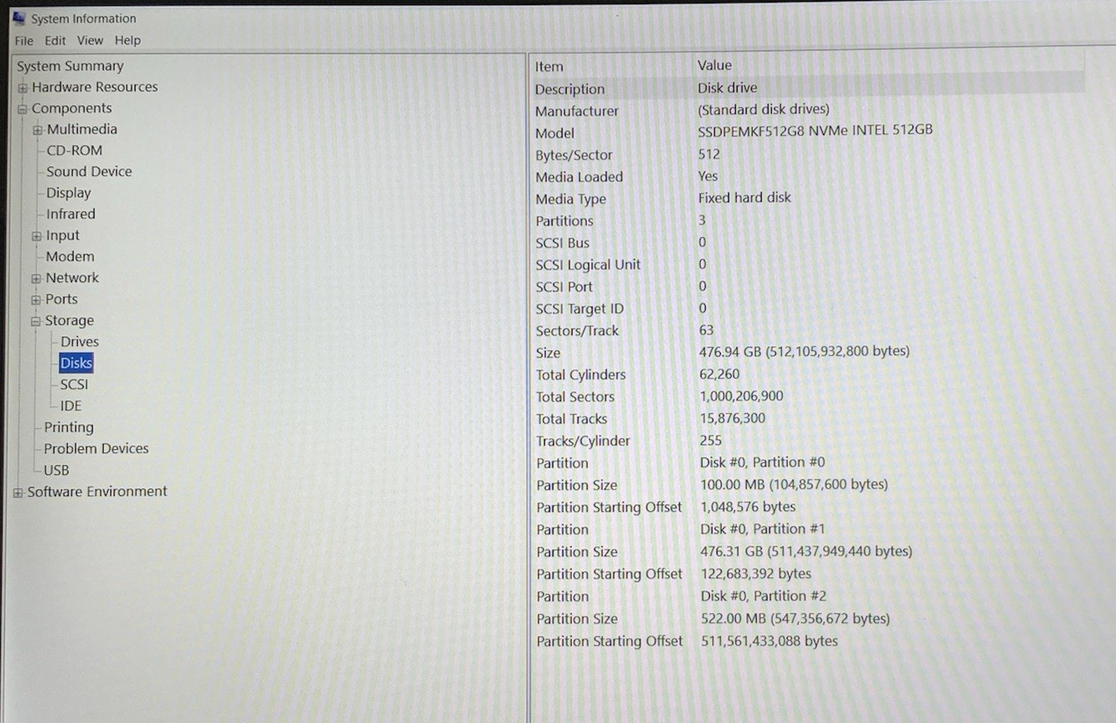Select the SCSI Target ID row
This screenshot has height=723, width=1116.
809,309
